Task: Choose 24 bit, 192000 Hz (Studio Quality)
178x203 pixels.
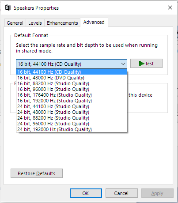Action: click(x=72, y=129)
